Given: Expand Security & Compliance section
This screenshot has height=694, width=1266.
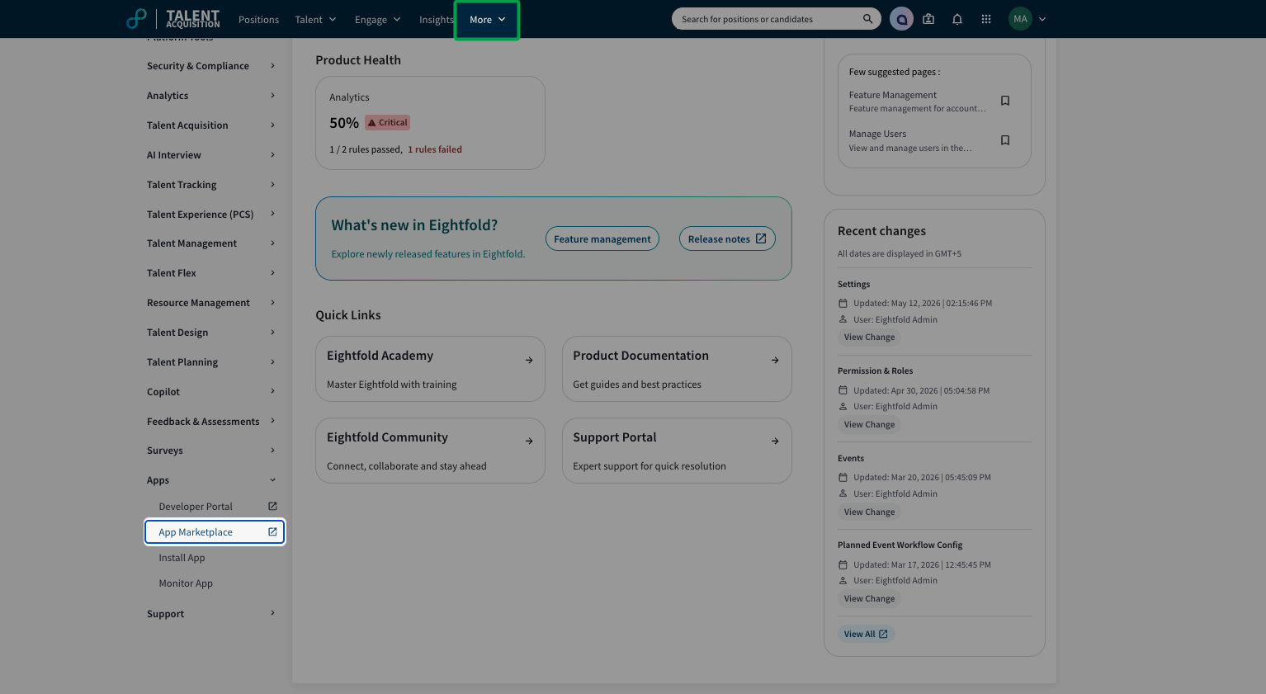Looking at the screenshot, I should (211, 66).
